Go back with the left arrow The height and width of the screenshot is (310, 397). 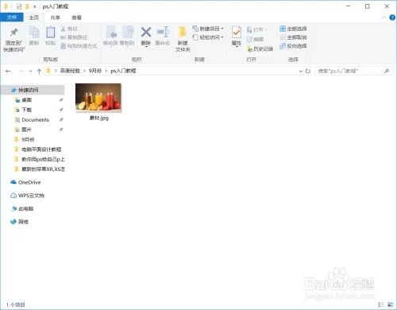point(8,71)
